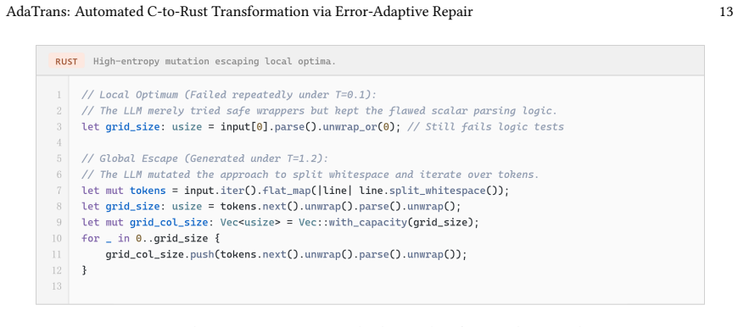Click the closing brace on line 12
The width and height of the screenshot is (738, 327).
click(x=84, y=270)
